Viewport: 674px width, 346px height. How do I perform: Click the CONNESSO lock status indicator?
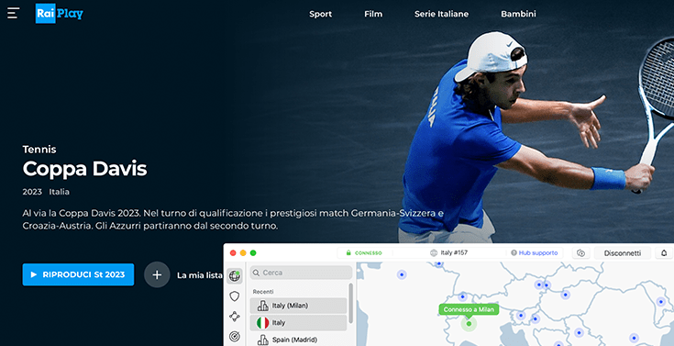pos(364,253)
